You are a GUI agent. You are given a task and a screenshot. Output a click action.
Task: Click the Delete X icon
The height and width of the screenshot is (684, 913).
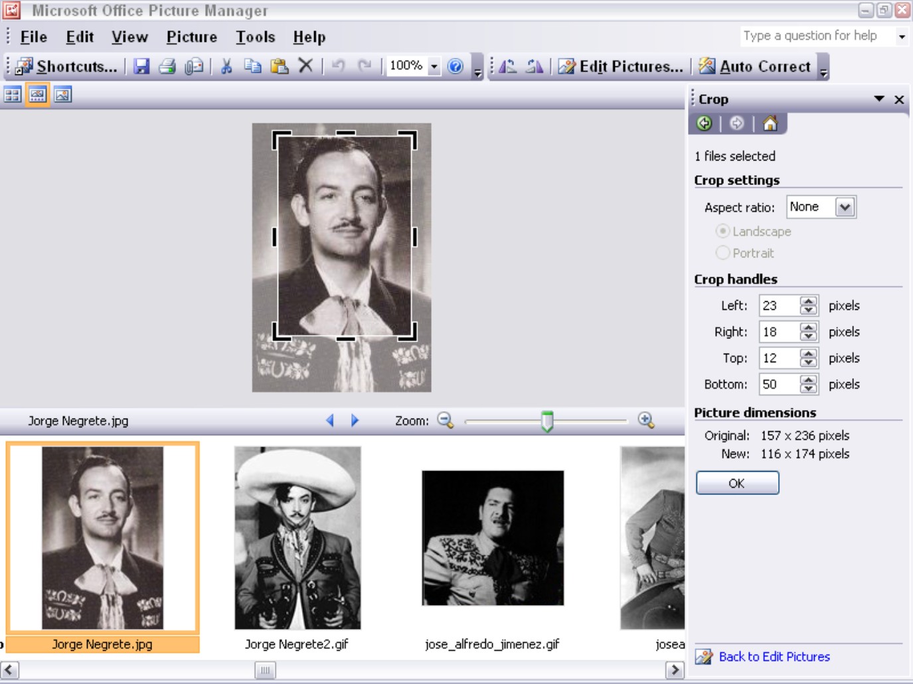pos(305,66)
